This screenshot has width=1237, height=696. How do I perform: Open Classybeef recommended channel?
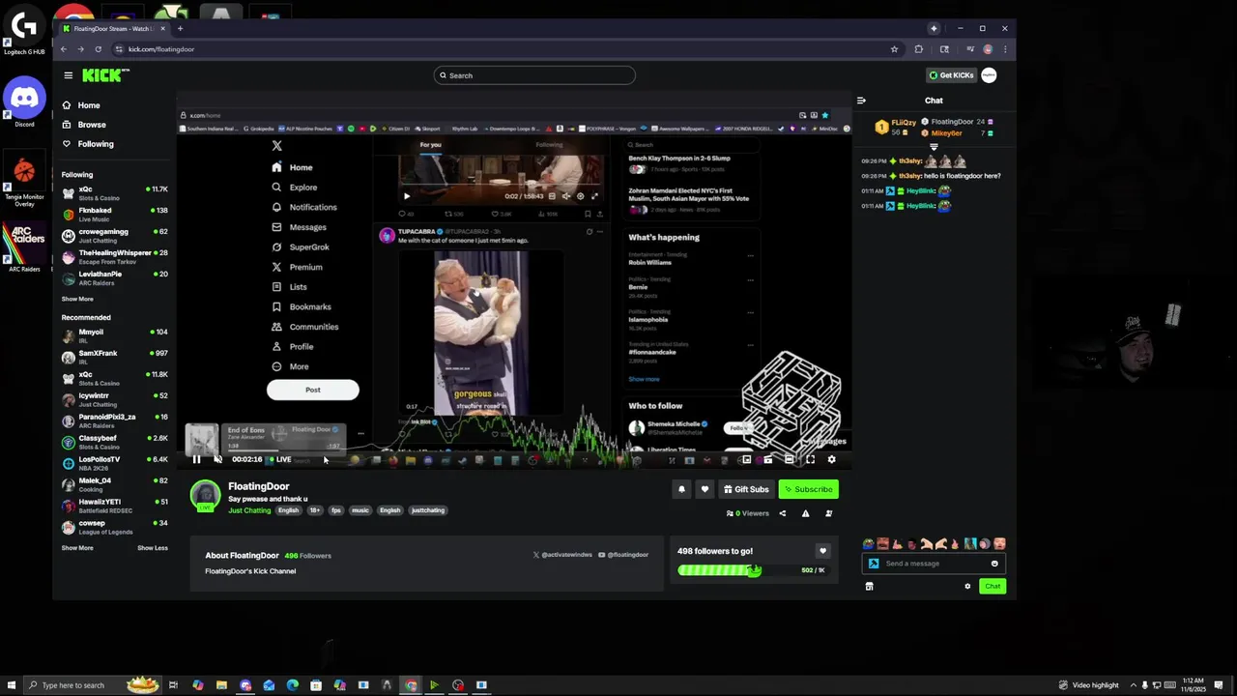pyautogui.click(x=114, y=443)
